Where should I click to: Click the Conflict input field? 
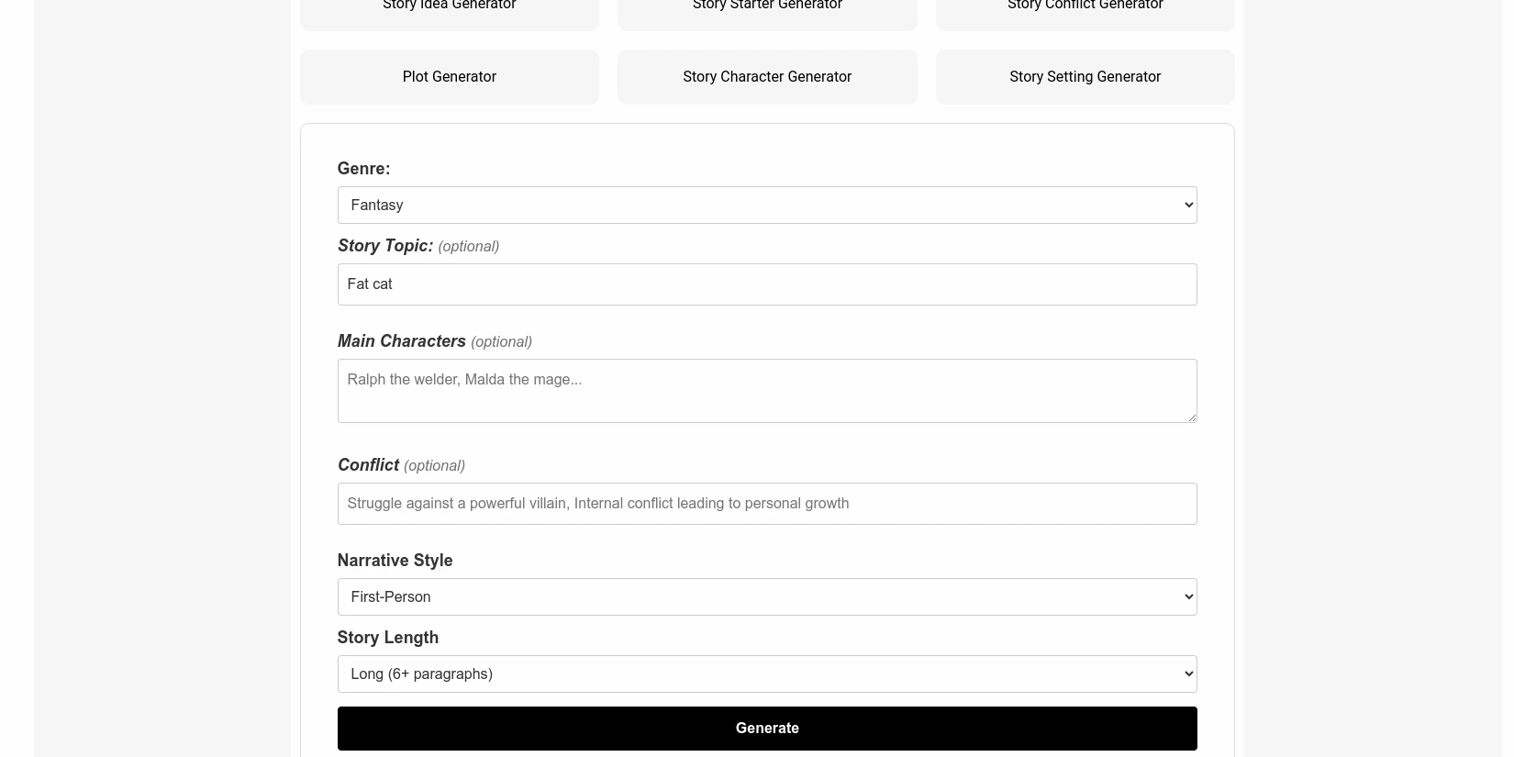(767, 503)
